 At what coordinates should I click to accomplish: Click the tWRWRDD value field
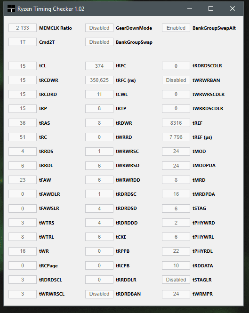tap(99, 180)
